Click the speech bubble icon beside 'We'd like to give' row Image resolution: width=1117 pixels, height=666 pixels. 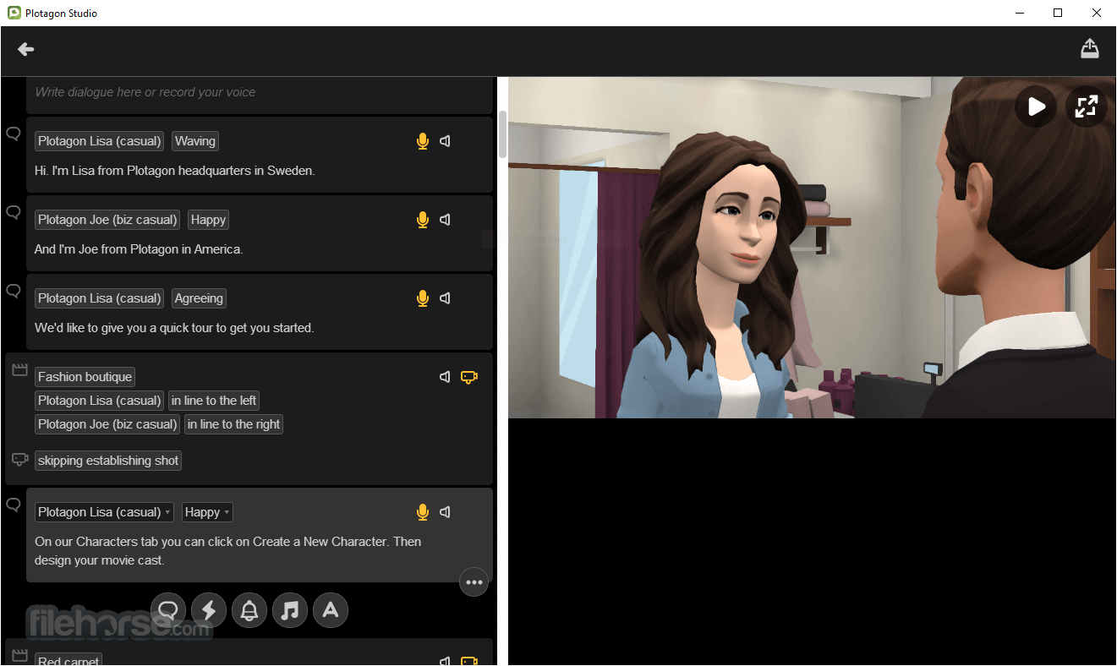(14, 291)
